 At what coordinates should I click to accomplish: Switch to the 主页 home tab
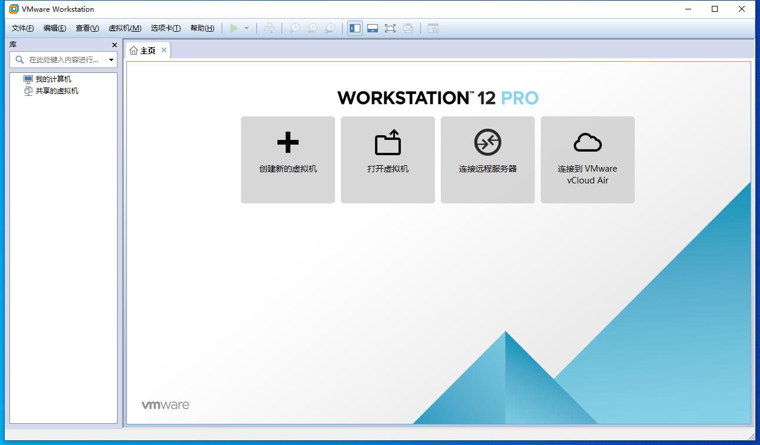pos(144,51)
